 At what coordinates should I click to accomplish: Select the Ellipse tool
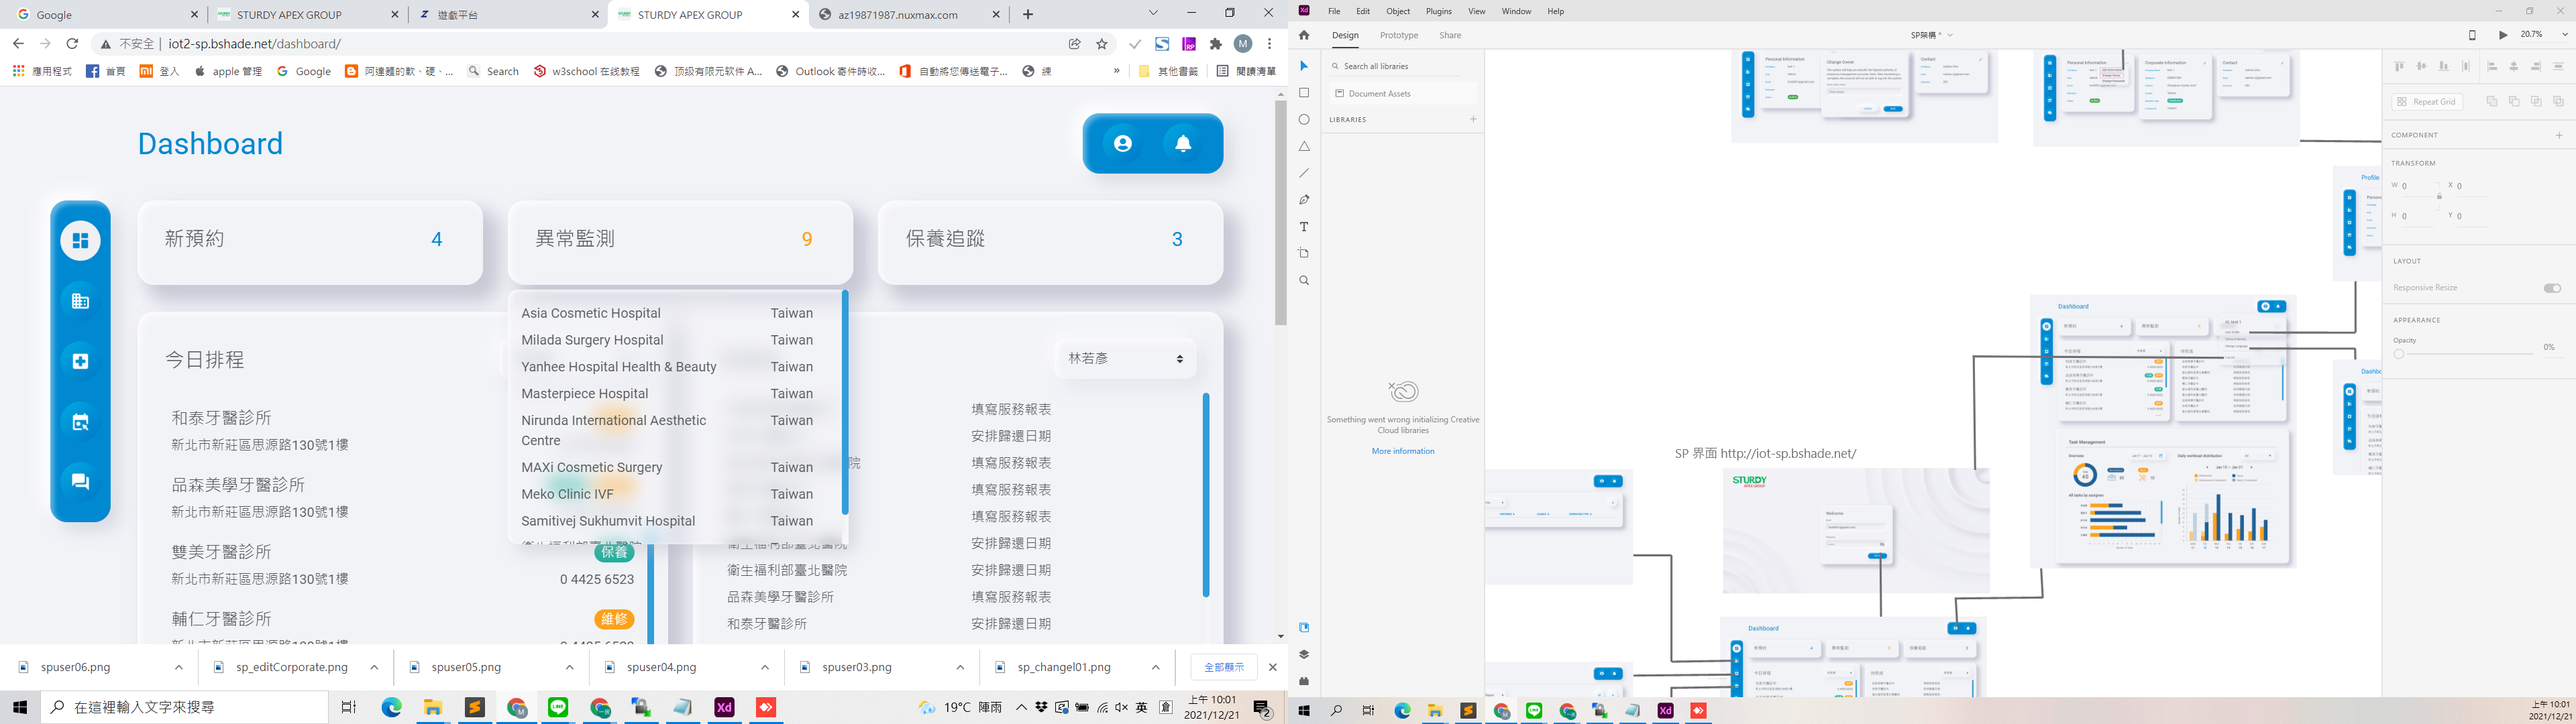1304,120
